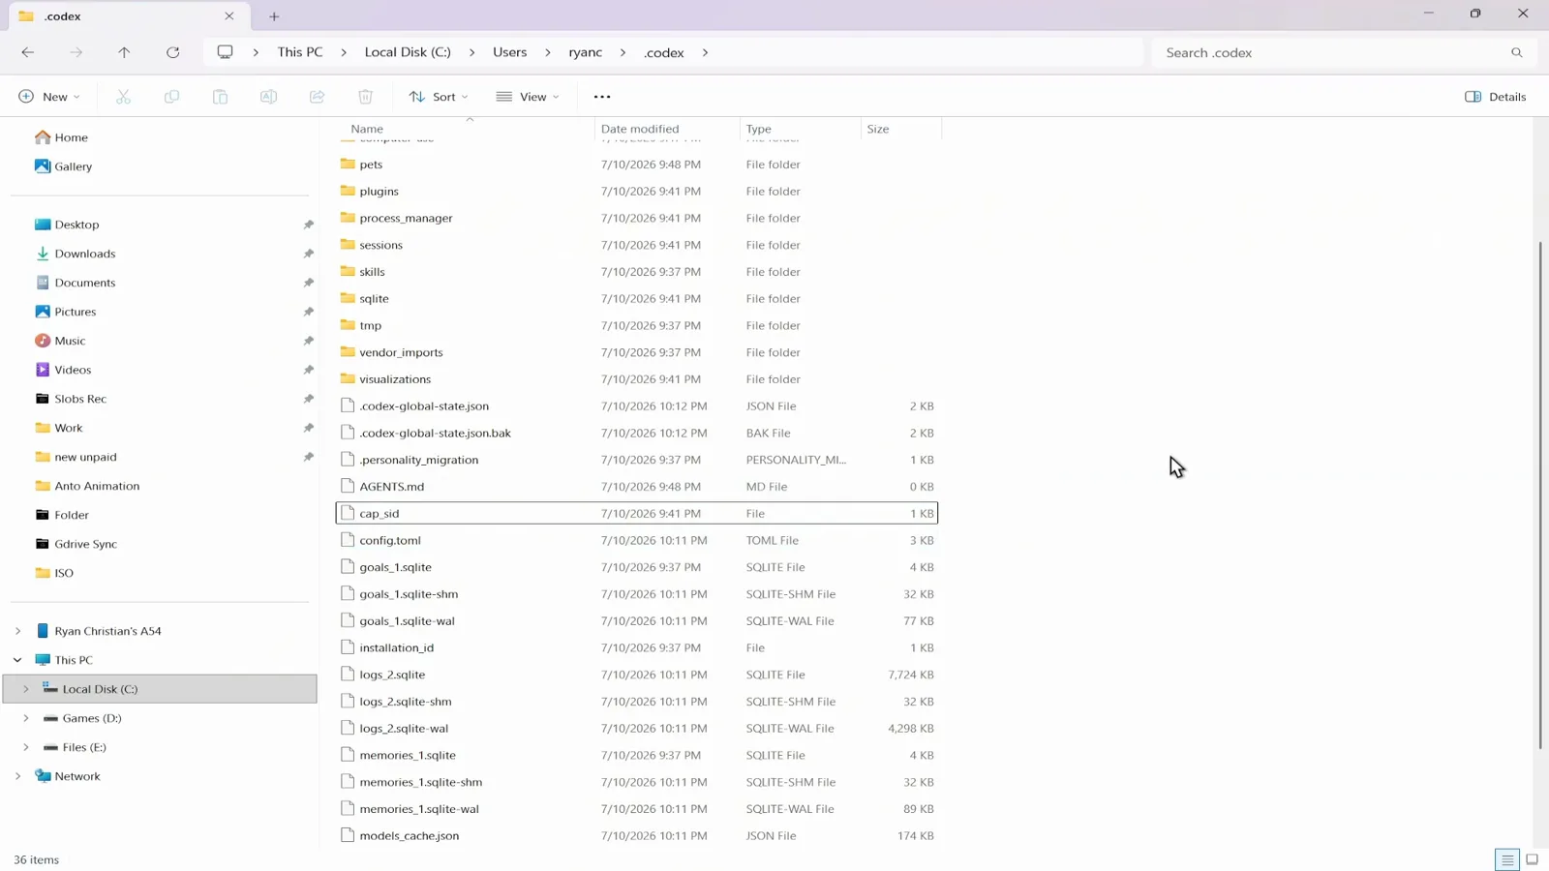Add a new tab with plus icon

274,16
